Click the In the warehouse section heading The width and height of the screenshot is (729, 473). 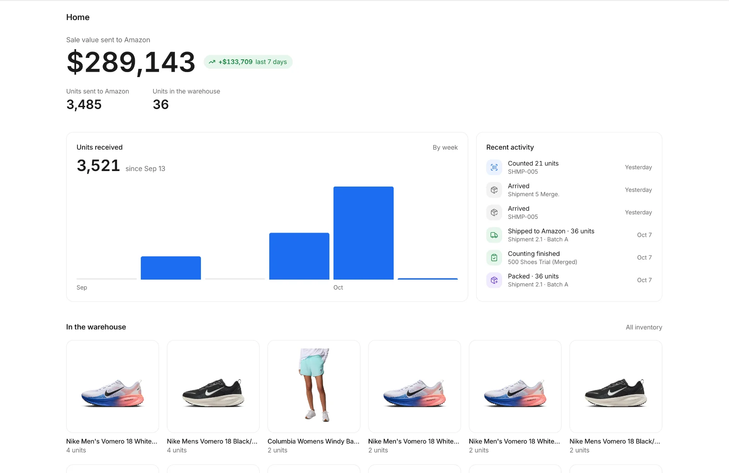96,327
